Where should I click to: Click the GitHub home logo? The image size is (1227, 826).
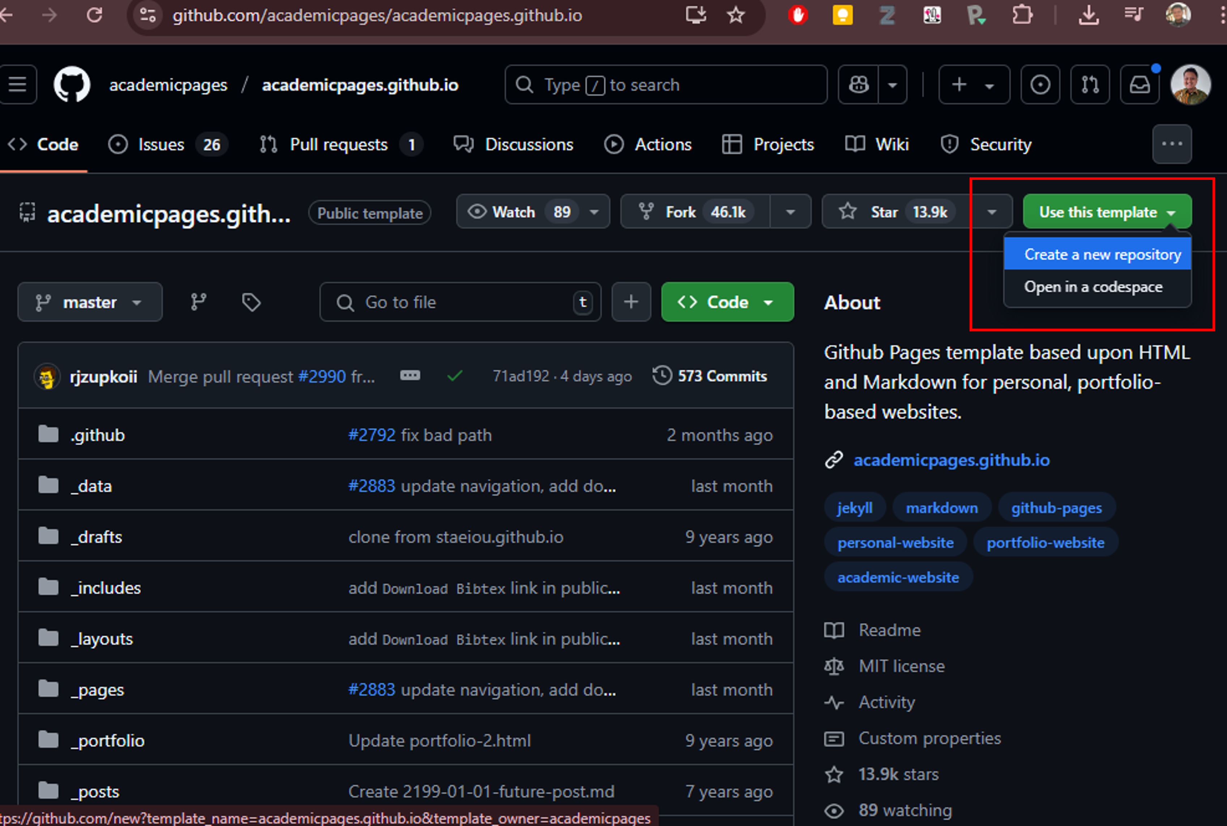[x=72, y=84]
